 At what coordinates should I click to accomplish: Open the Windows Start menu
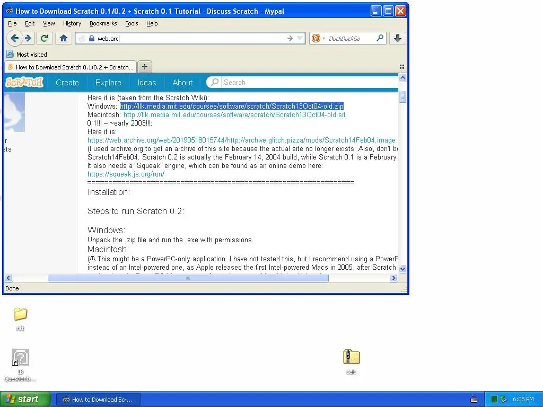click(25, 399)
